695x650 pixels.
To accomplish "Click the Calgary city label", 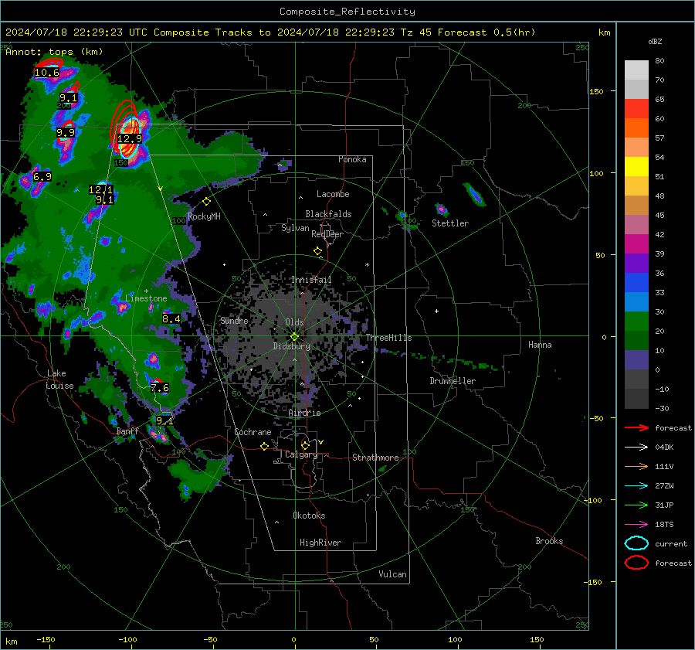I will point(301,454).
